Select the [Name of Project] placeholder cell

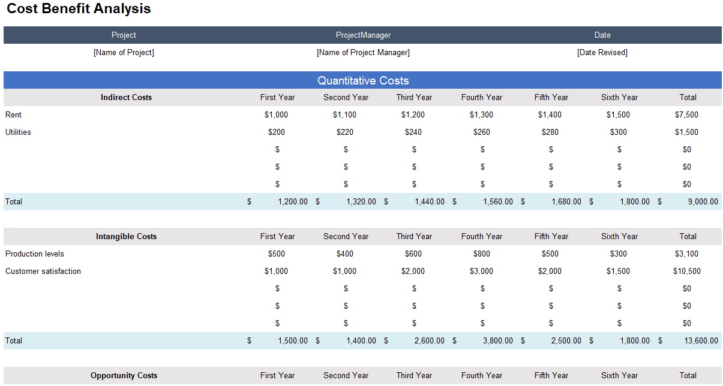pos(124,53)
